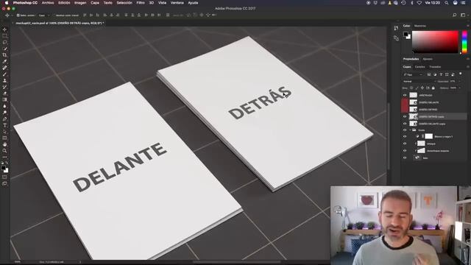
Task: Open the Relleno value dropdown
Action: (459, 88)
